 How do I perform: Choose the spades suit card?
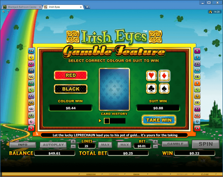pos(164,88)
